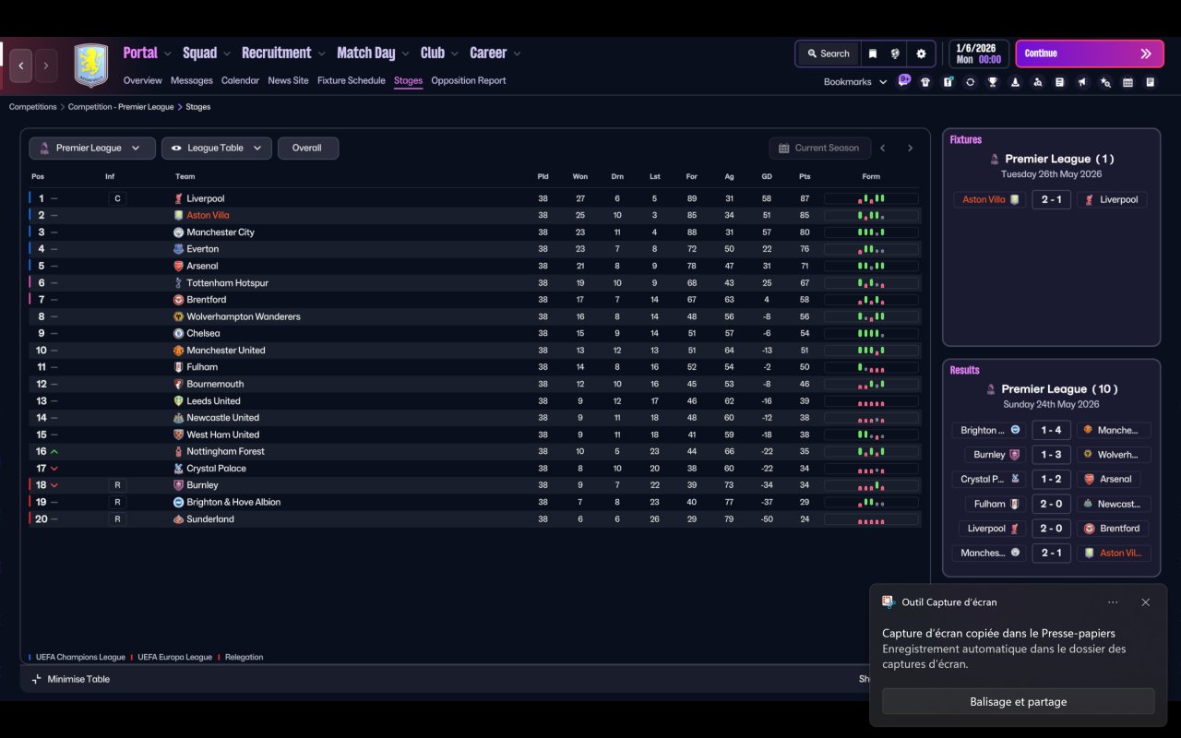Open Tottenham Hotspur team link
The image size is (1181, 738).
point(227,283)
